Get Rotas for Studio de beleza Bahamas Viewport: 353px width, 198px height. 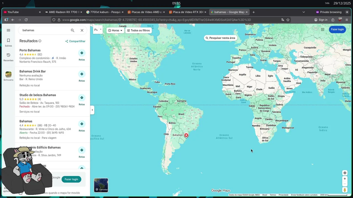pos(82,100)
